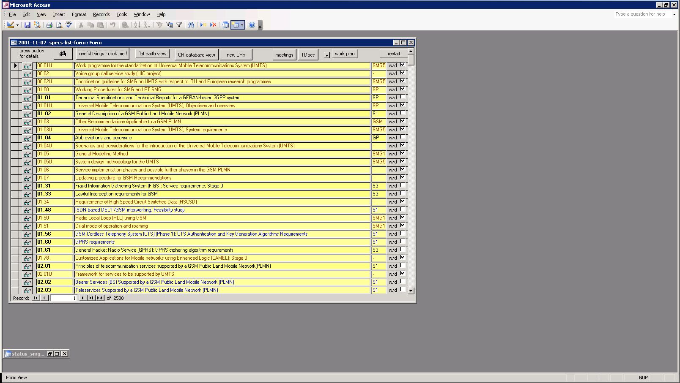The width and height of the screenshot is (680, 383).
Task: Open details glasses icon for row 01.01
Action: pos(27,98)
